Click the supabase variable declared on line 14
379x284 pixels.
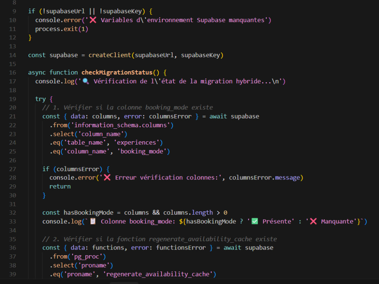click(64, 55)
